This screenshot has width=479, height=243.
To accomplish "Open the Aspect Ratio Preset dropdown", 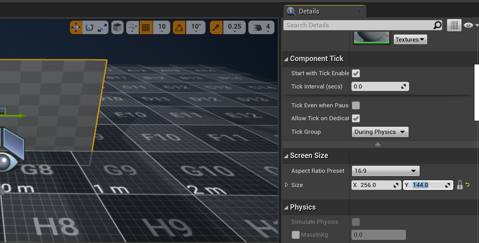I will pyautogui.click(x=385, y=171).
